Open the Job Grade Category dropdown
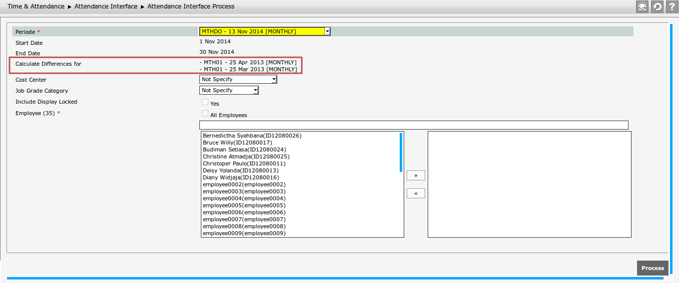Viewport: 679px width, 283px height. click(x=229, y=90)
